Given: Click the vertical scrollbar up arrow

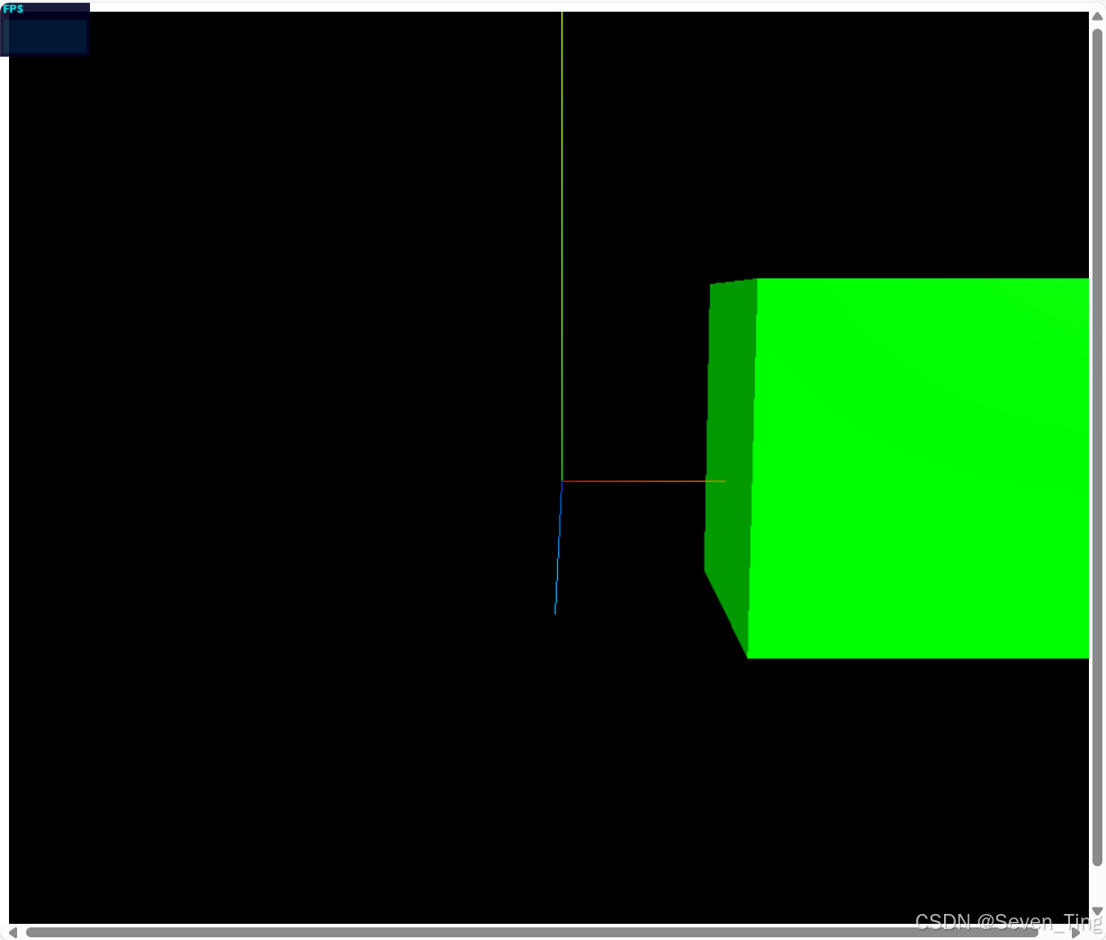Looking at the screenshot, I should tap(1097, 16).
